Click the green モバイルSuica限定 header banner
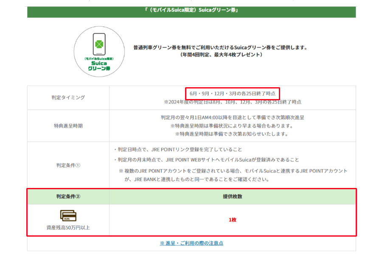Viewport: 382px width, 254px height. pos(191,10)
